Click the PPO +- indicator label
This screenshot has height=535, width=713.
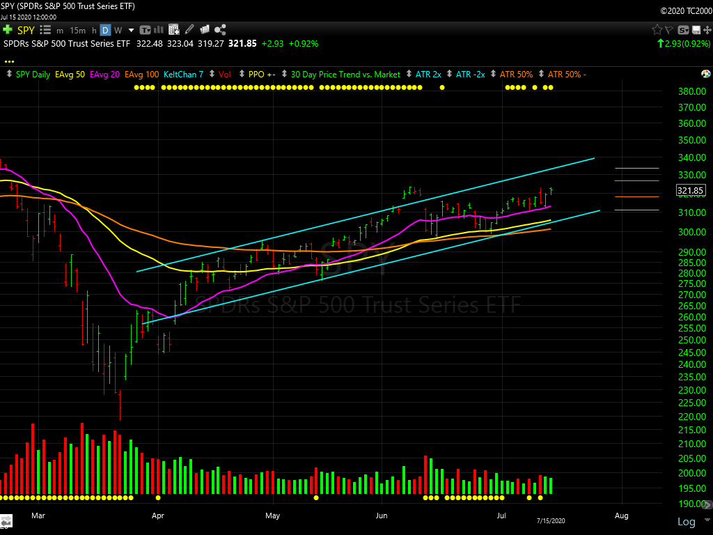262,74
